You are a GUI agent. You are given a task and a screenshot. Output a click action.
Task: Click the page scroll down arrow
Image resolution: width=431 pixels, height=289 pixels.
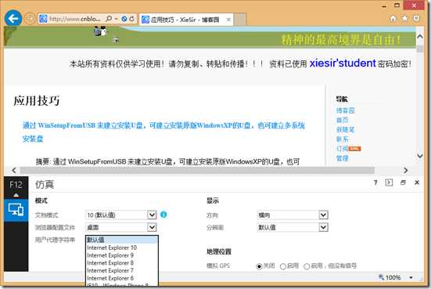pos(420,156)
